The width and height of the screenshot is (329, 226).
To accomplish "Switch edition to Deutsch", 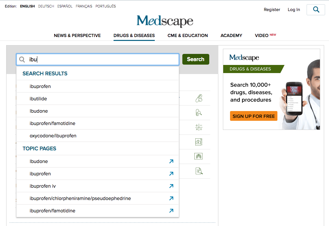I will (x=46, y=6).
